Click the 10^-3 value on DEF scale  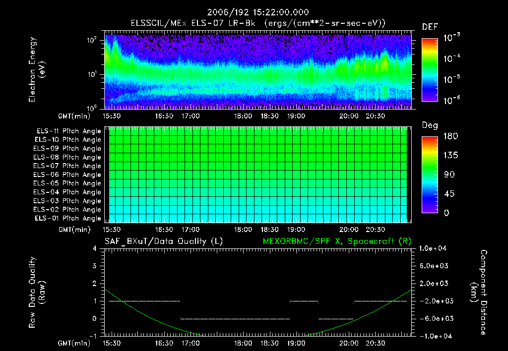pyautogui.click(x=451, y=37)
